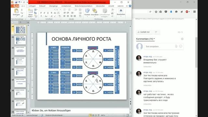Open the font size dropdown
The height and width of the screenshot is (117, 208).
(x=60, y=10)
